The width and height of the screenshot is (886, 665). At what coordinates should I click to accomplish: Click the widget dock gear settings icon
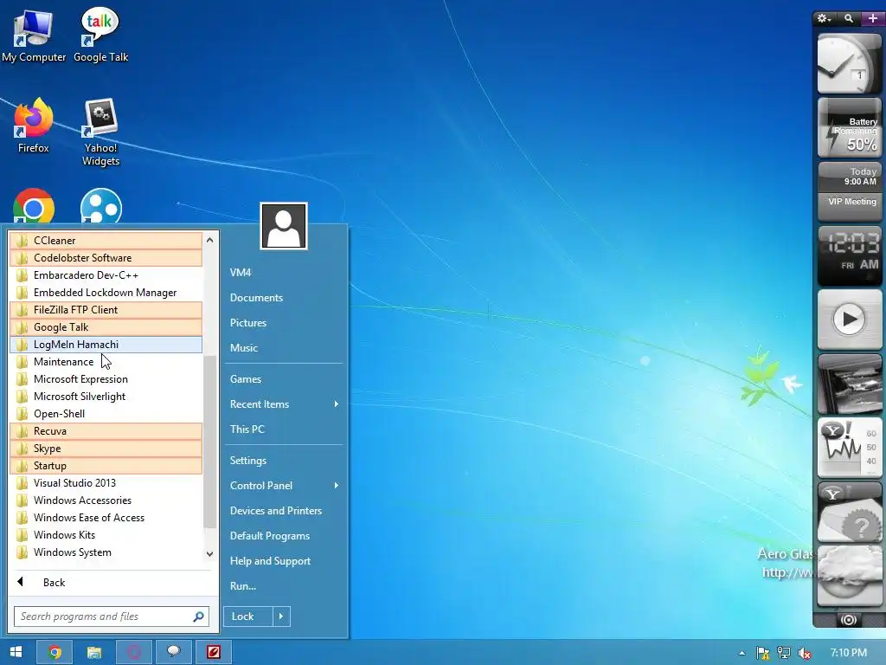(824, 19)
